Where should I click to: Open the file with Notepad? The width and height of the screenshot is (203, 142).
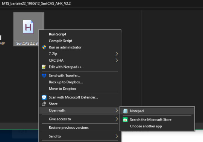click(x=157, y=111)
